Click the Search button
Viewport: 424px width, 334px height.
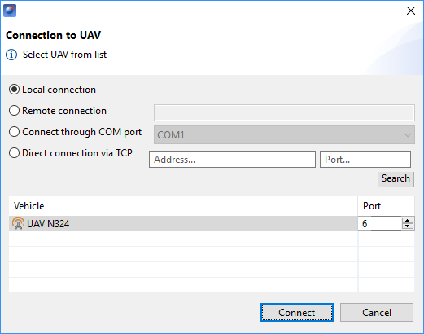pos(396,178)
